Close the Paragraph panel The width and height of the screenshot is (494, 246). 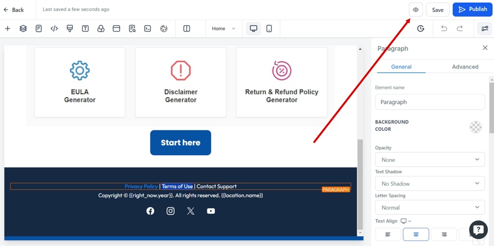click(x=485, y=48)
